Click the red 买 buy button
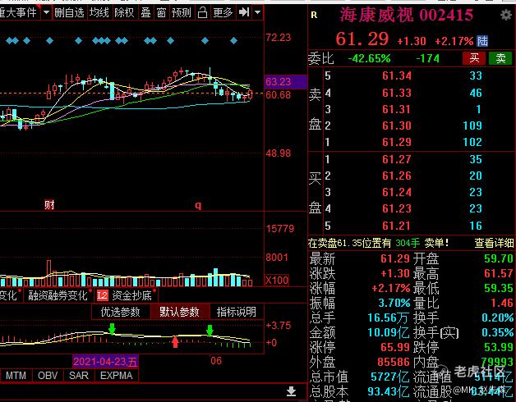Viewport: 516px width, 402px height. pyautogui.click(x=474, y=58)
